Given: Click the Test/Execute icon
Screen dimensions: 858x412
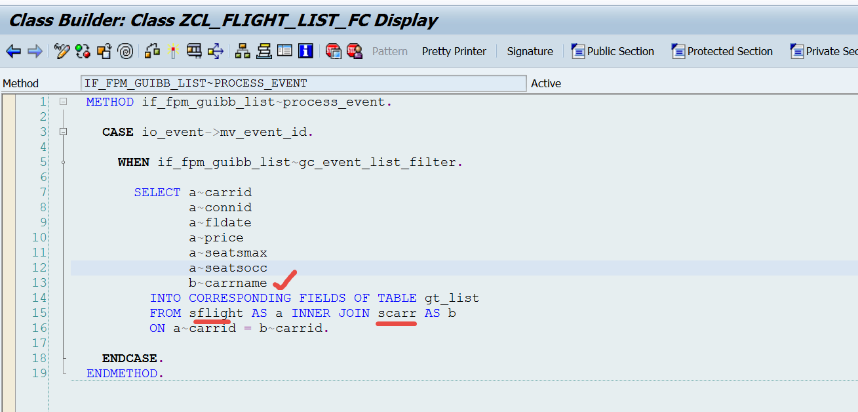Looking at the screenshot, I should (194, 51).
